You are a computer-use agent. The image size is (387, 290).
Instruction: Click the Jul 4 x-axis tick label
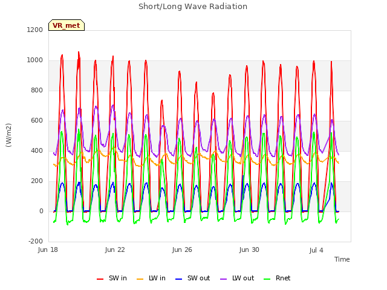point(316,250)
